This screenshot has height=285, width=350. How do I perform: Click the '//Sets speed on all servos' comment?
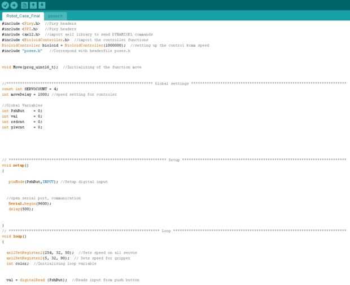108,253
